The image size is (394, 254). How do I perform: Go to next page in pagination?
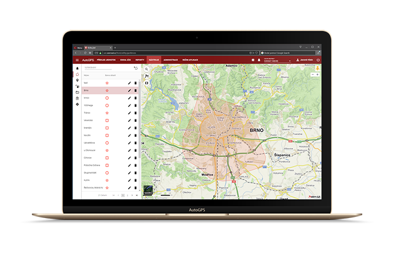coord(132,195)
